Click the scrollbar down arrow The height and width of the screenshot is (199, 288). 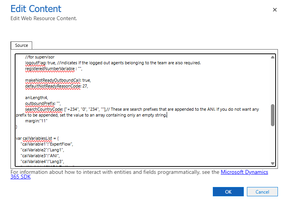pos(272,163)
